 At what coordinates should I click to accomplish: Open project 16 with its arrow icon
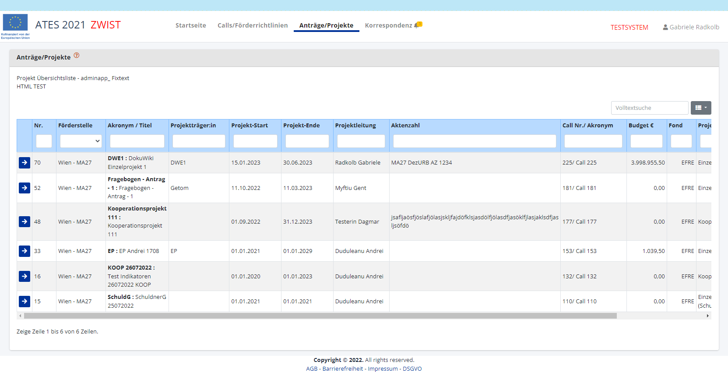point(25,276)
